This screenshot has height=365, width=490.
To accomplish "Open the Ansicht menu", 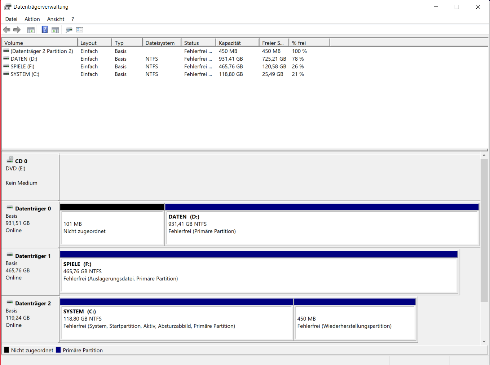I will click(x=56, y=19).
